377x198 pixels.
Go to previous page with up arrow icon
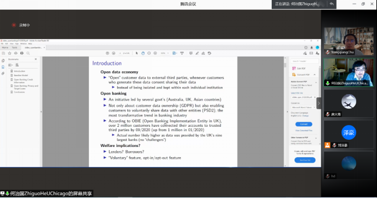click(x=107, y=53)
